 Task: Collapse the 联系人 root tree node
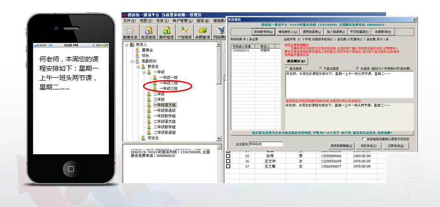[x=126, y=45]
